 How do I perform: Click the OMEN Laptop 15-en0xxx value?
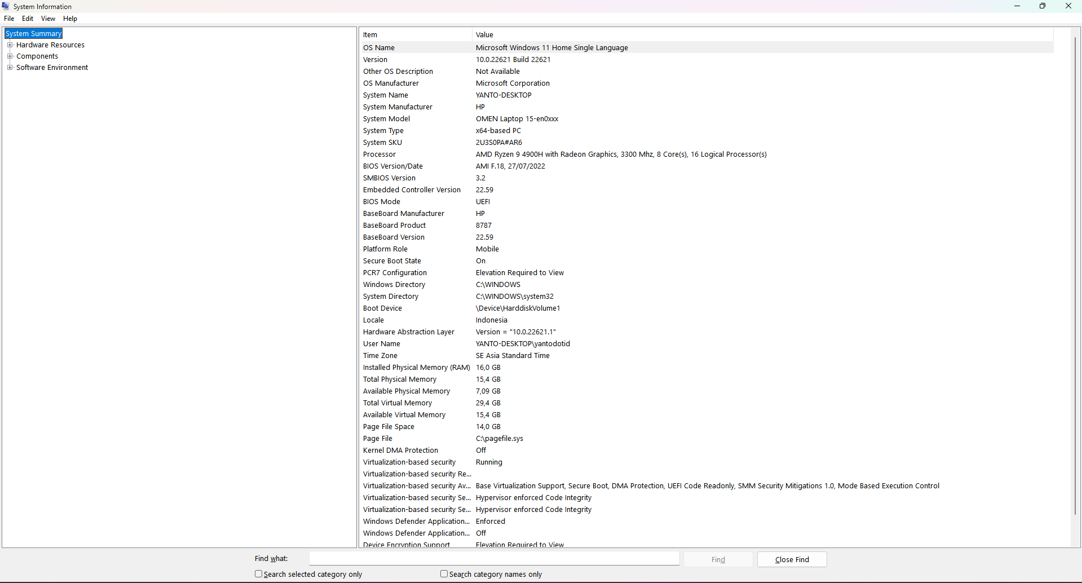(517, 119)
